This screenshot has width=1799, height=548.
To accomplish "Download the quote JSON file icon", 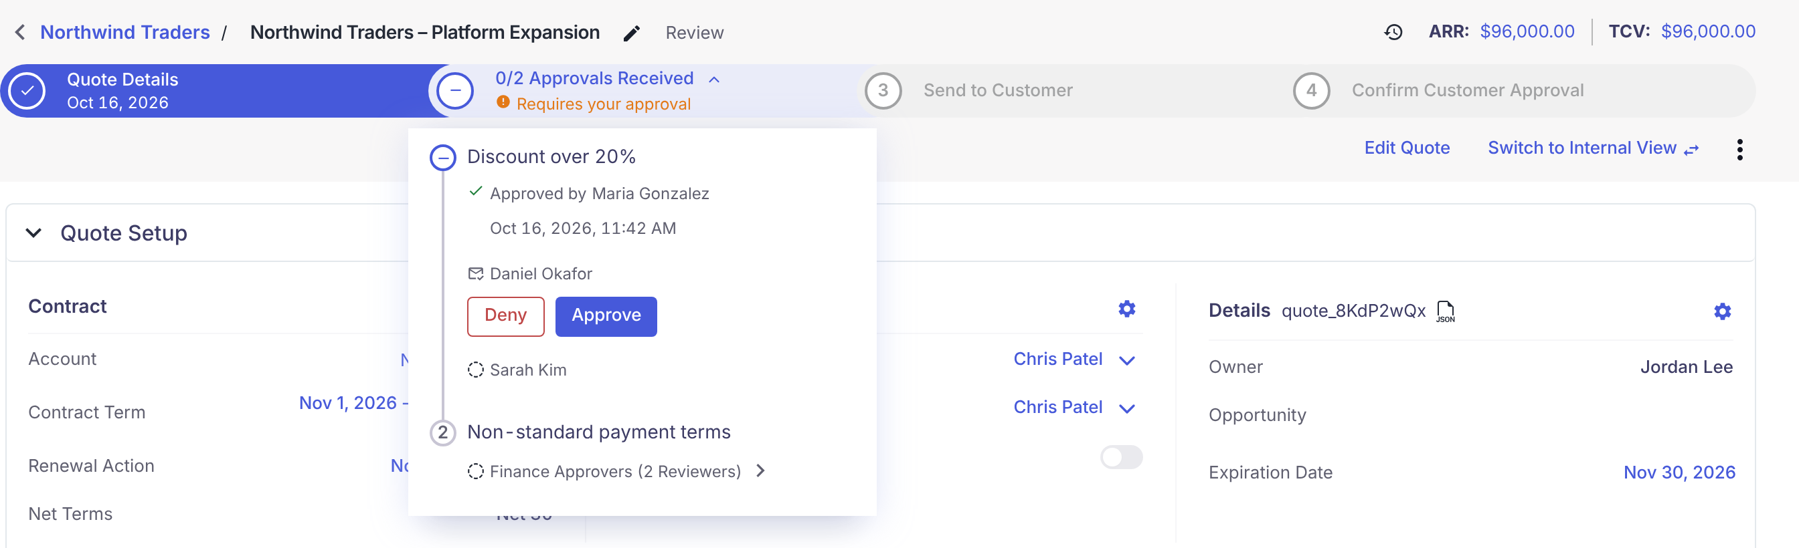I will (x=1445, y=311).
